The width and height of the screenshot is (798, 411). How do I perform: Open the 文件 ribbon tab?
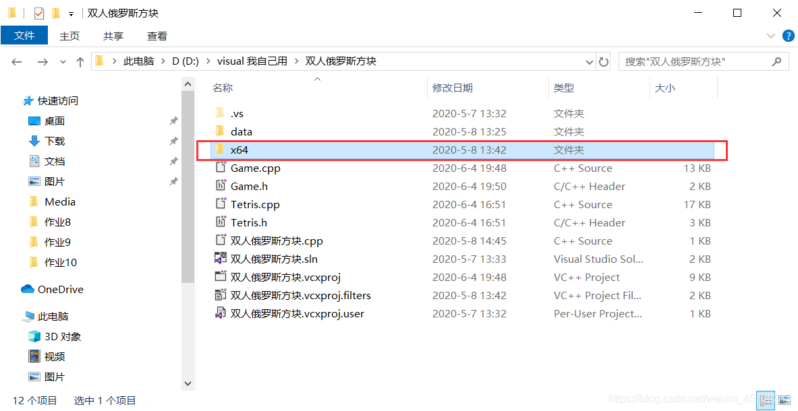click(24, 36)
